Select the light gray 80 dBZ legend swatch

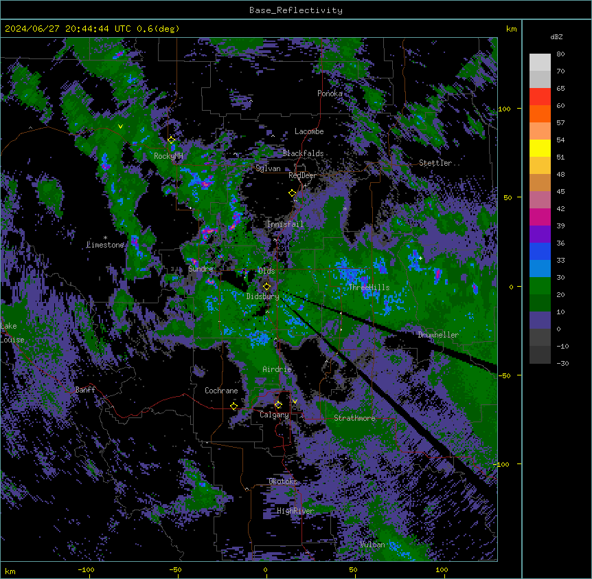540,63
